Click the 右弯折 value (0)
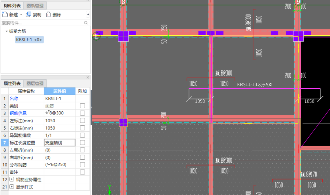 pyautogui.click(x=60, y=157)
